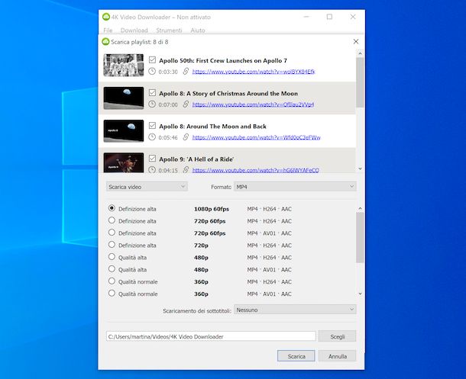466x379 pixels.
Task: Click the link icon in Around The Moon row
Action: [186, 137]
